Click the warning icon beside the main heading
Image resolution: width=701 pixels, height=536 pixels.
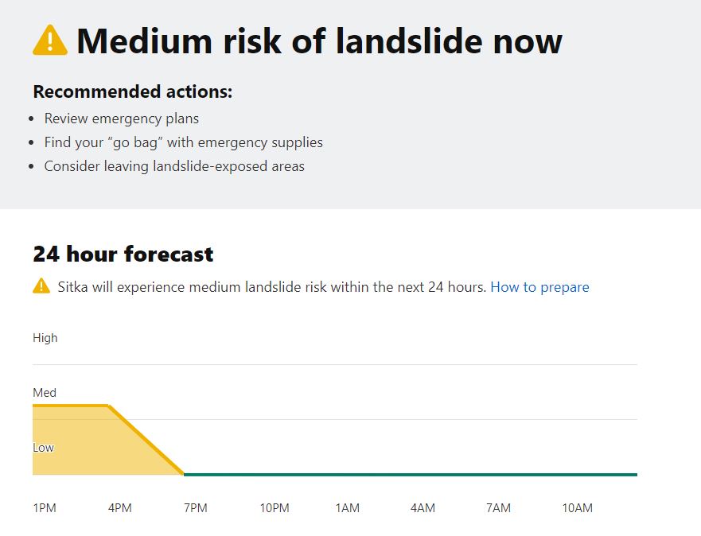pyautogui.click(x=50, y=41)
